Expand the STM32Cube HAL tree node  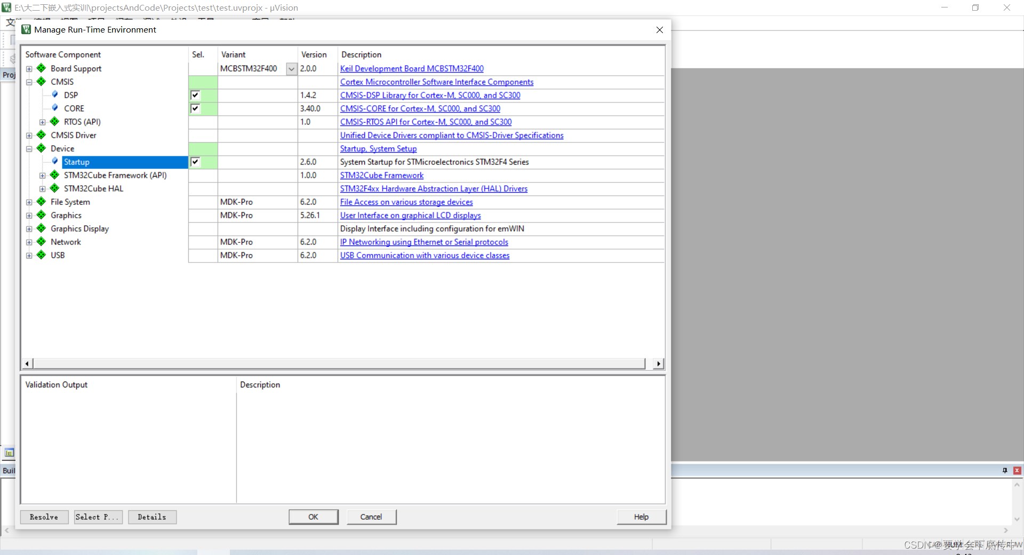click(43, 189)
